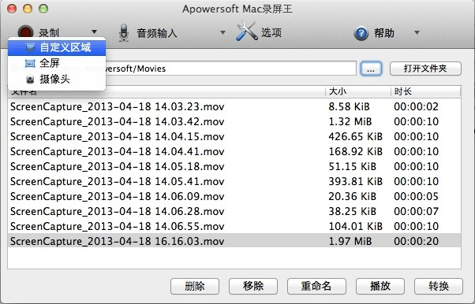Viewport: 475px width, 304px height.
Task: Click the blue help question mark icon
Action: click(361, 33)
